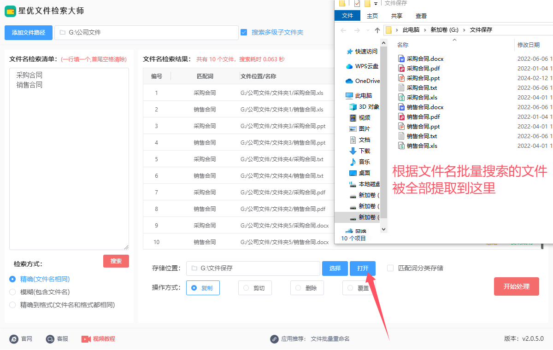Click 选择 storage location button

(335, 268)
